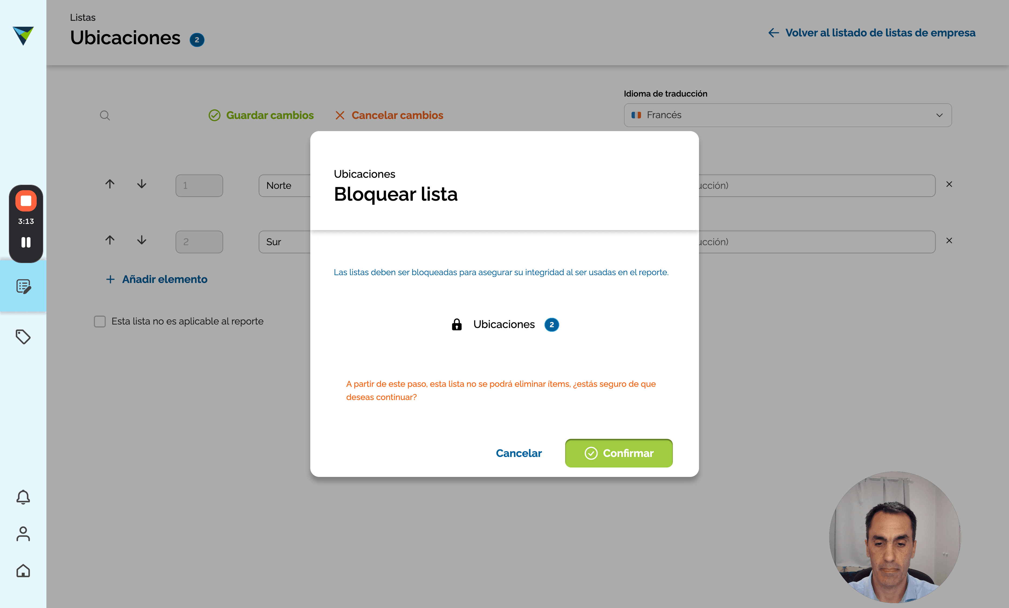This screenshot has height=608, width=1009.
Task: Click the 'Listas' breadcrumb text
Action: click(x=83, y=17)
